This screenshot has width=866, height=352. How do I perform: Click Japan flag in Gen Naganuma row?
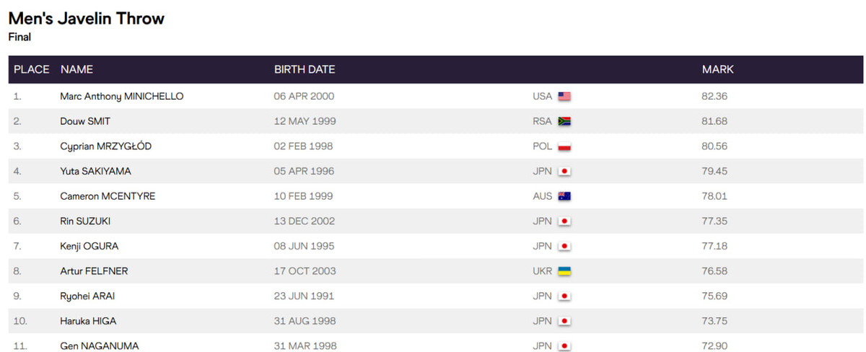[564, 346]
